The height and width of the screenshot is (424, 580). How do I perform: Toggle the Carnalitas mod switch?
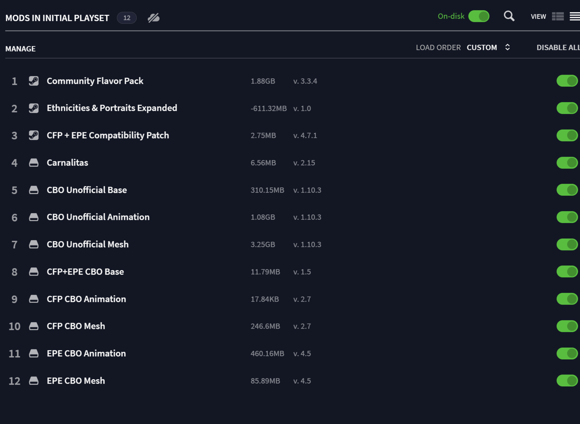point(567,163)
